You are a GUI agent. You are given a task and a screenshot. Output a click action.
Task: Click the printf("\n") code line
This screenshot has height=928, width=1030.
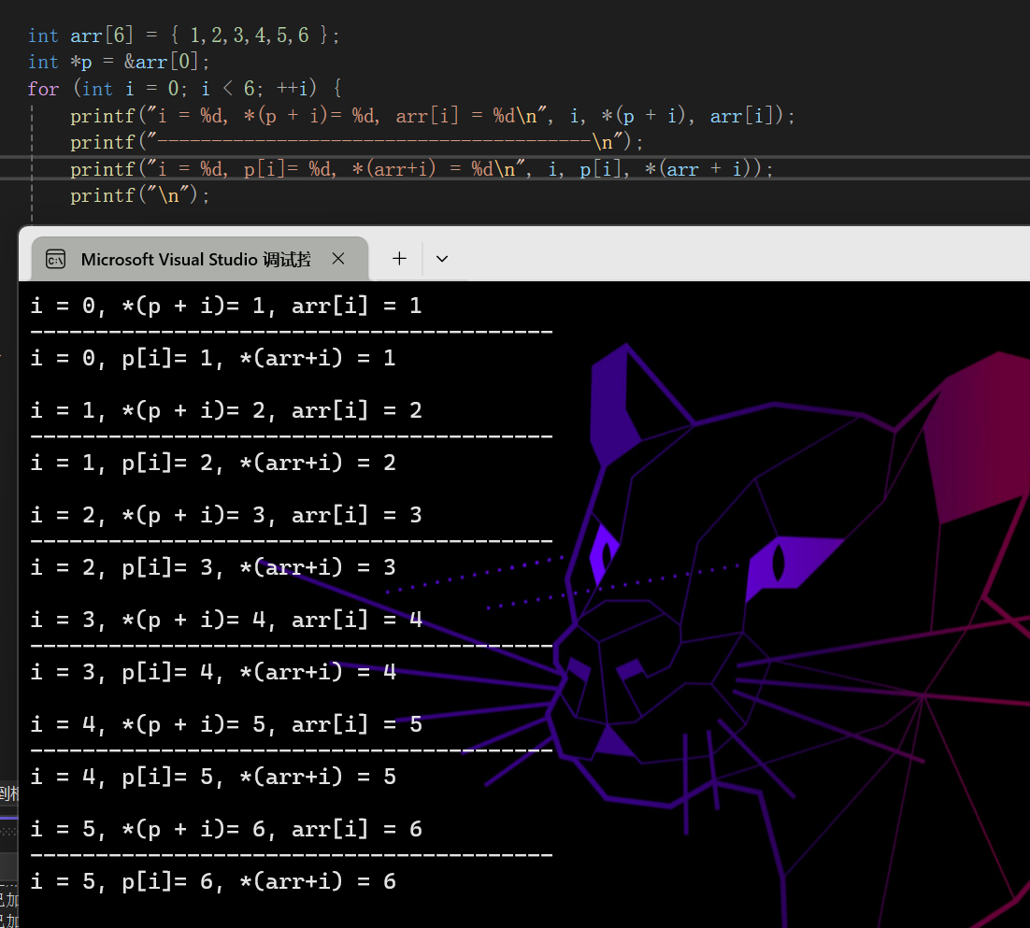[140, 195]
